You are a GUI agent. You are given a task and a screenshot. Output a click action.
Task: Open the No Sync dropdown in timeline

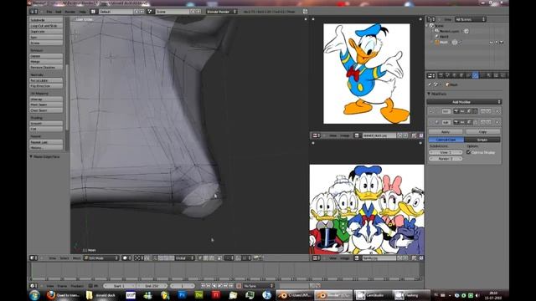(x=259, y=286)
